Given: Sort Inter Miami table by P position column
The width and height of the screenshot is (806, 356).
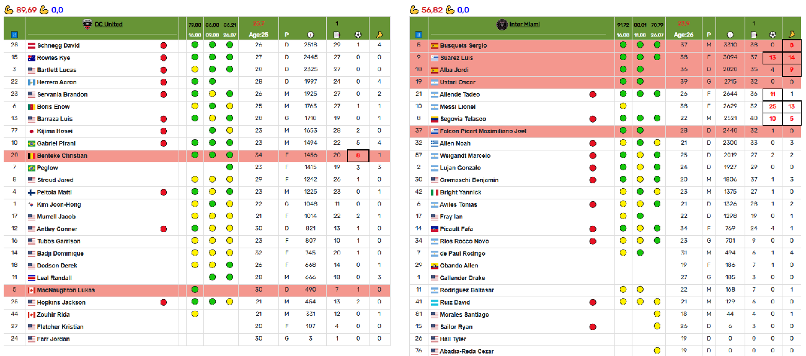Looking at the screenshot, I should point(708,35).
